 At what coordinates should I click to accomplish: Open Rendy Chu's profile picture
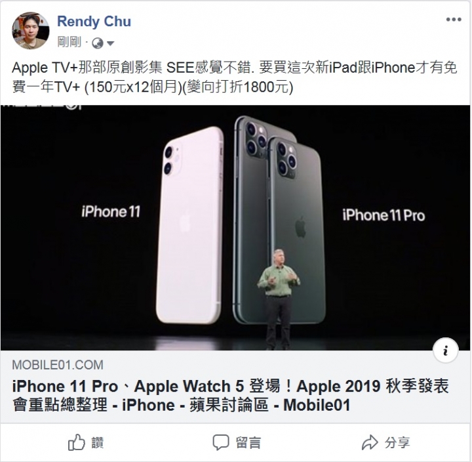tap(30, 31)
